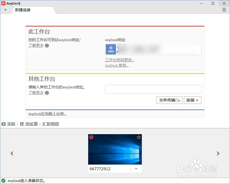Focus the remote AnyDesk address input field
This screenshot has width=230, height=184.
click(153, 89)
